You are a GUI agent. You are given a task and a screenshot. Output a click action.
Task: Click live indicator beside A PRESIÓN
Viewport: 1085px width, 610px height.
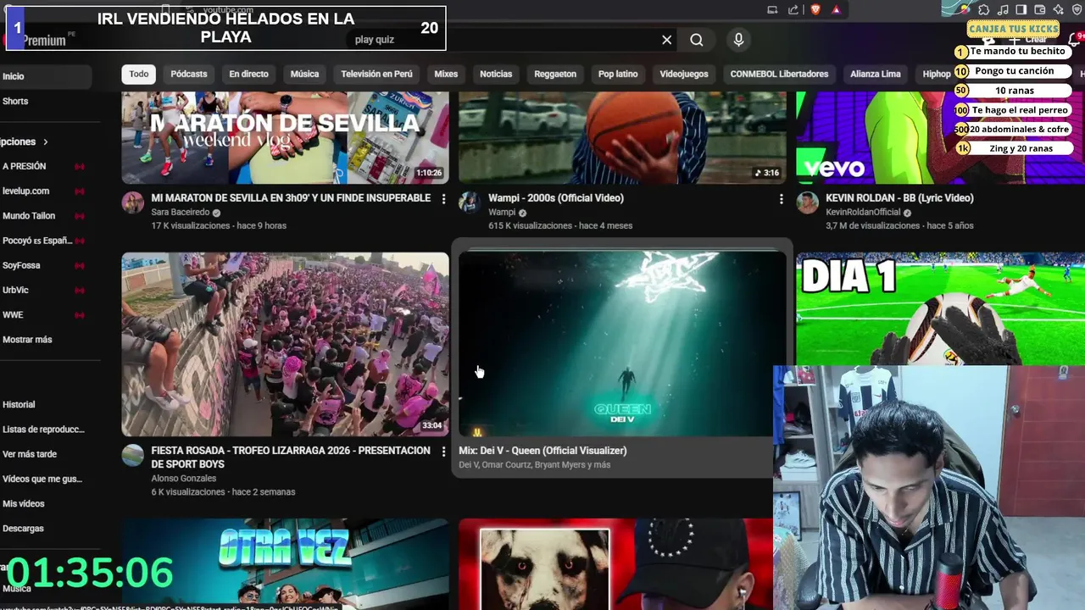[x=80, y=167]
